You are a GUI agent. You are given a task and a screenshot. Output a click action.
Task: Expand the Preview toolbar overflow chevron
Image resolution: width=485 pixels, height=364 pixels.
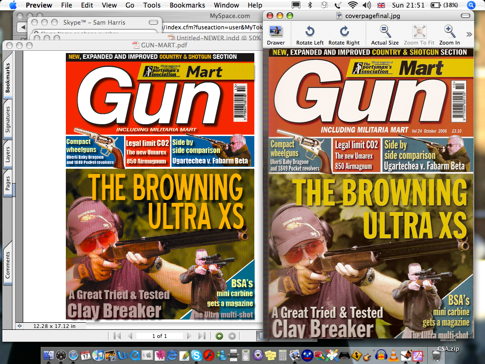pyautogui.click(x=469, y=34)
